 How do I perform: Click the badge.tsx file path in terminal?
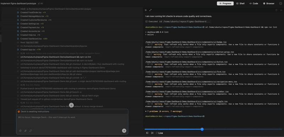(186, 42)
